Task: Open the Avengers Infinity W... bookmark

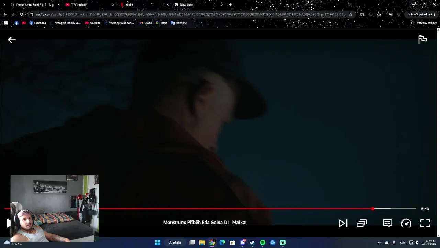Action: pyautogui.click(x=65, y=23)
